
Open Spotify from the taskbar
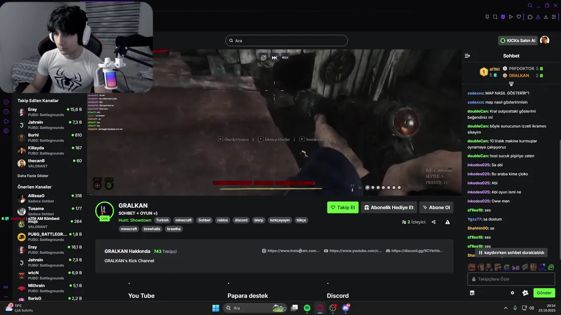307,308
